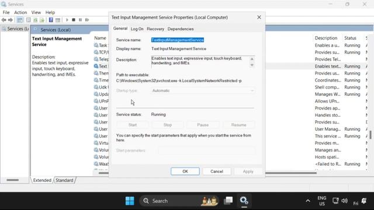Open Help with the blue question mark icon
374x210 pixels.
(x=51, y=20)
